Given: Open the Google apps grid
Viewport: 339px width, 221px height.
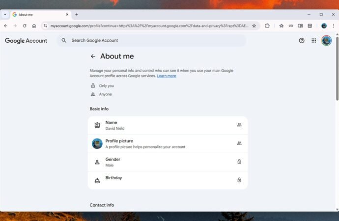Looking at the screenshot, I should click(314, 40).
